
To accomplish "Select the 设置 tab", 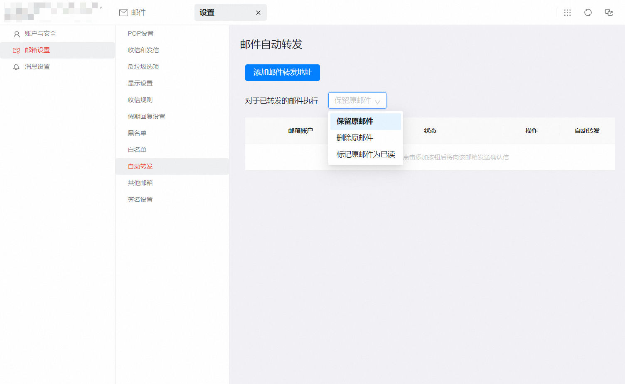I will click(x=231, y=12).
